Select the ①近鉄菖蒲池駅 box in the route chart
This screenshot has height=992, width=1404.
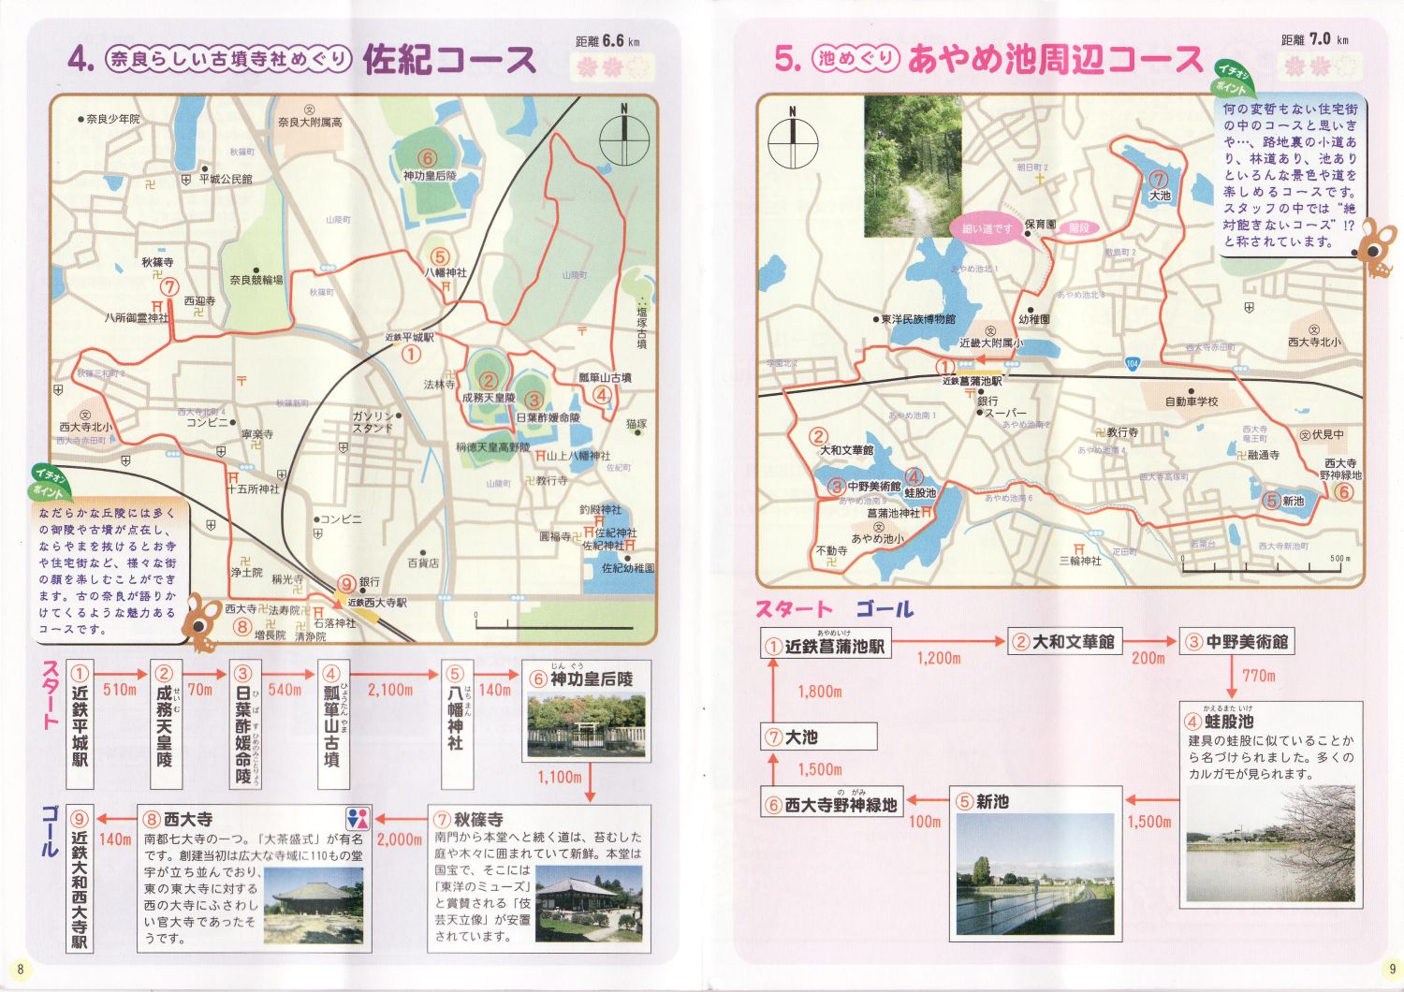point(826,644)
